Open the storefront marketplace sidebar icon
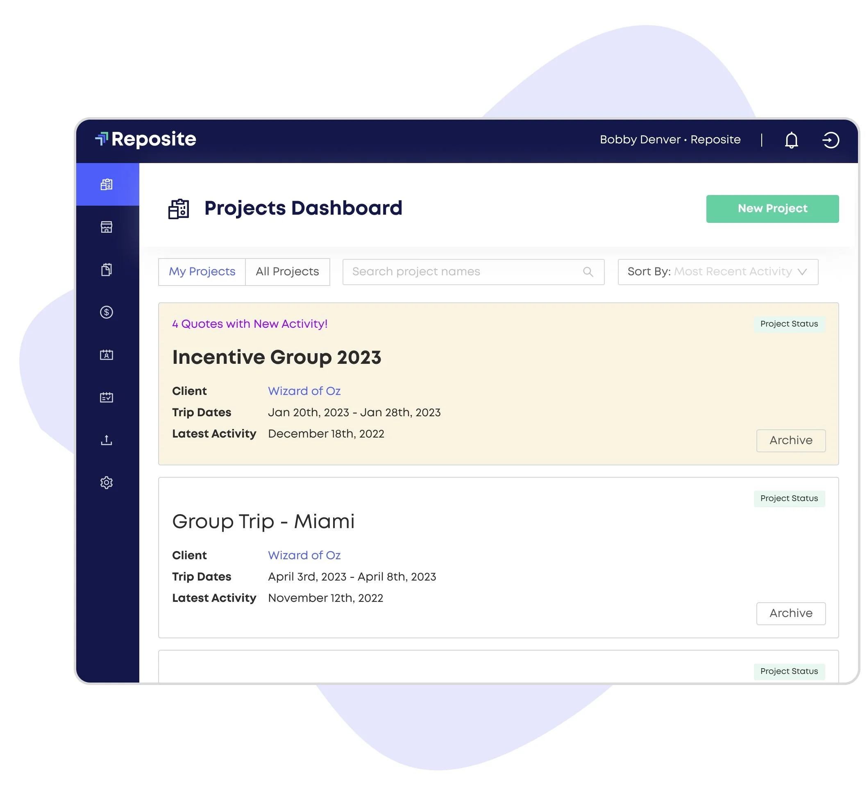Image resolution: width=867 pixels, height=803 pixels. pyautogui.click(x=107, y=227)
